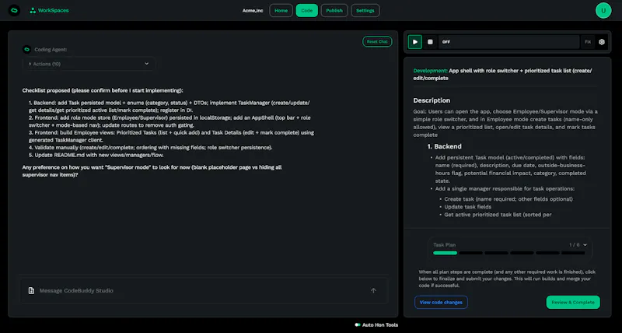
Task: Start the app with the play button
Action: (x=415, y=42)
